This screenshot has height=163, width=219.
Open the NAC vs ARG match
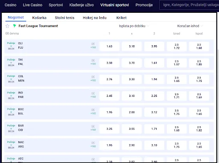[21, 144]
